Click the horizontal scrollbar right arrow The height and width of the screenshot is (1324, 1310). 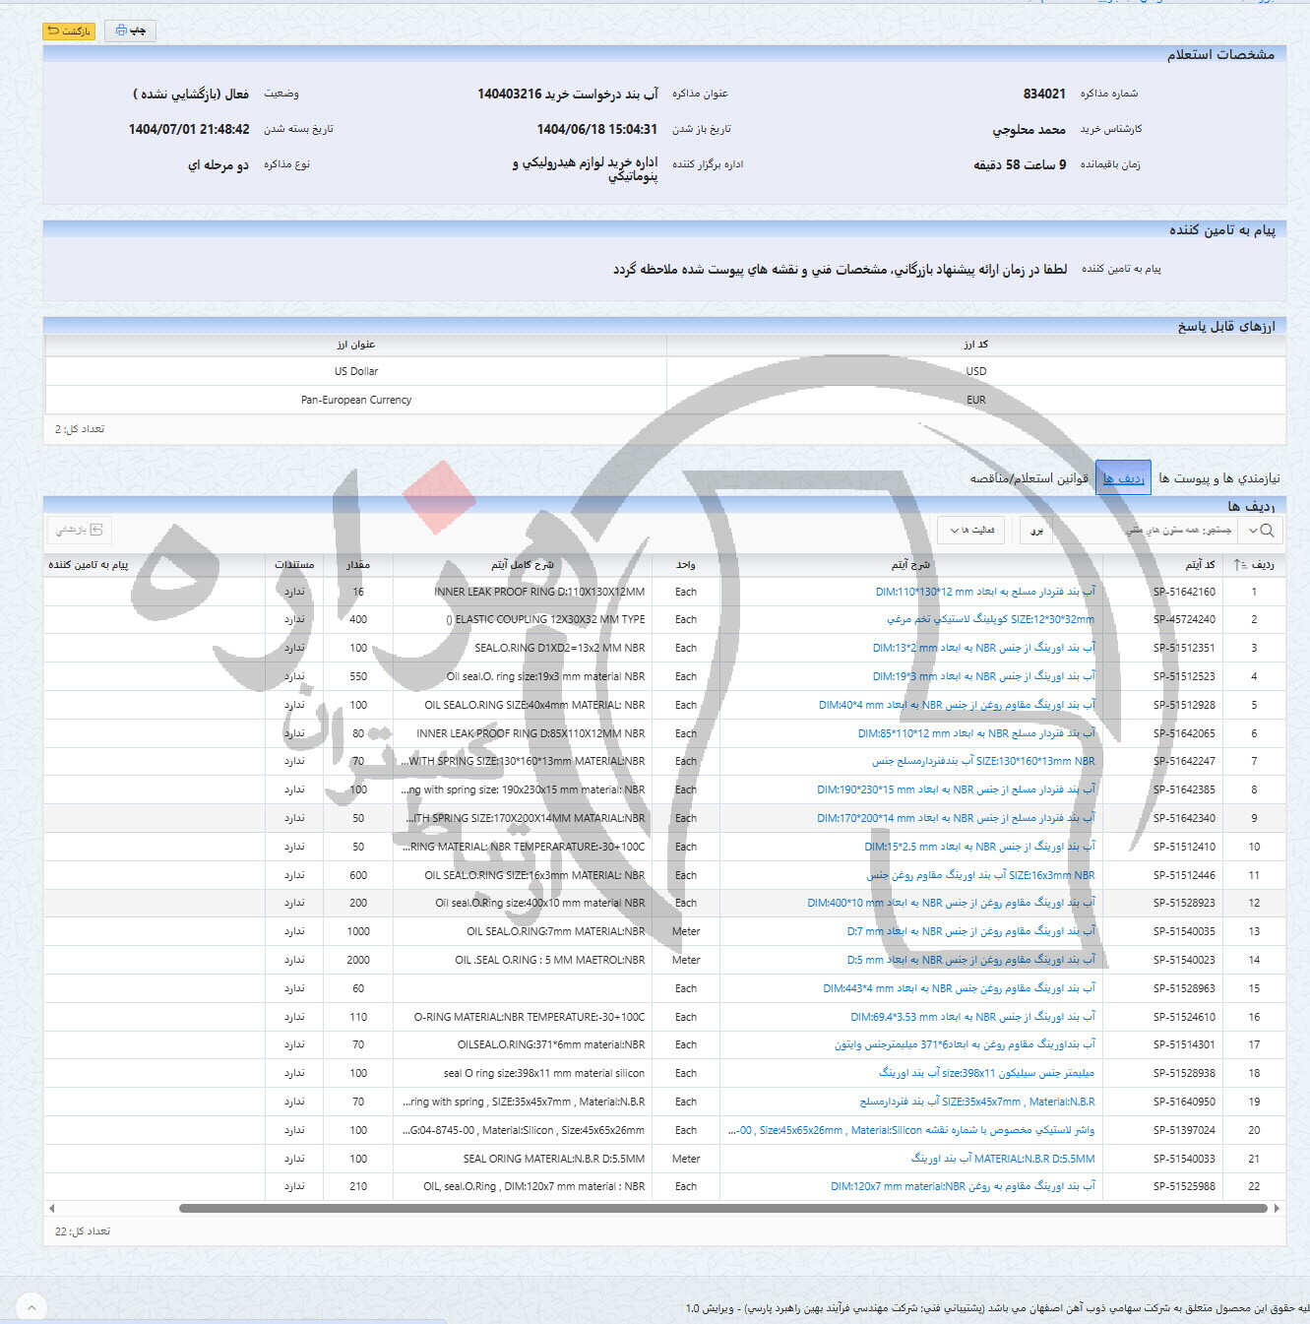(1277, 1208)
